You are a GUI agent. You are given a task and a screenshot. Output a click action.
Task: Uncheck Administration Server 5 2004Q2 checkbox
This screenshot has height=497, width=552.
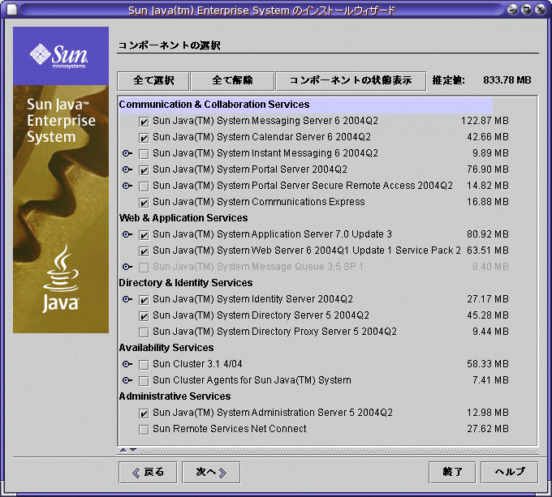pos(144,413)
